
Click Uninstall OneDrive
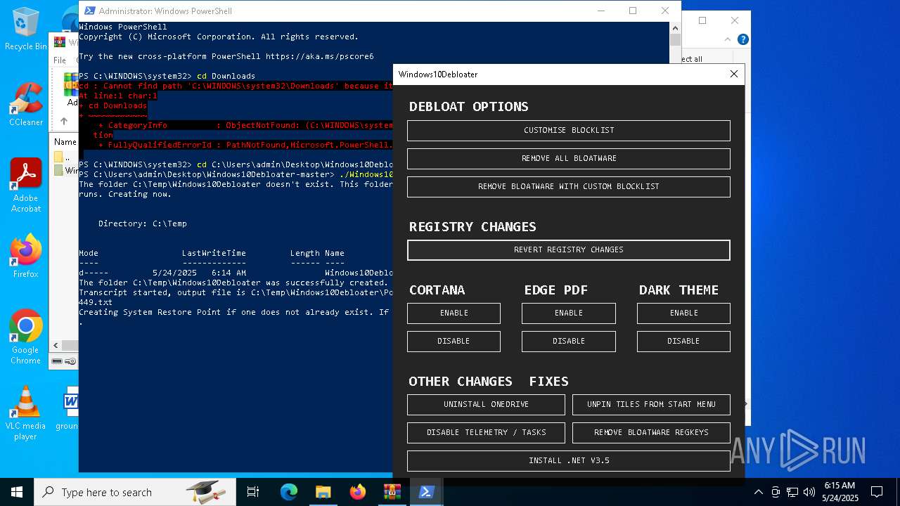(x=486, y=404)
